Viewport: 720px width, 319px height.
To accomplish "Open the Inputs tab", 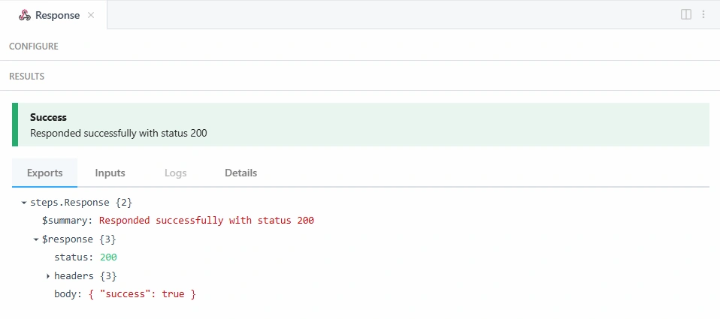I will click(x=110, y=173).
